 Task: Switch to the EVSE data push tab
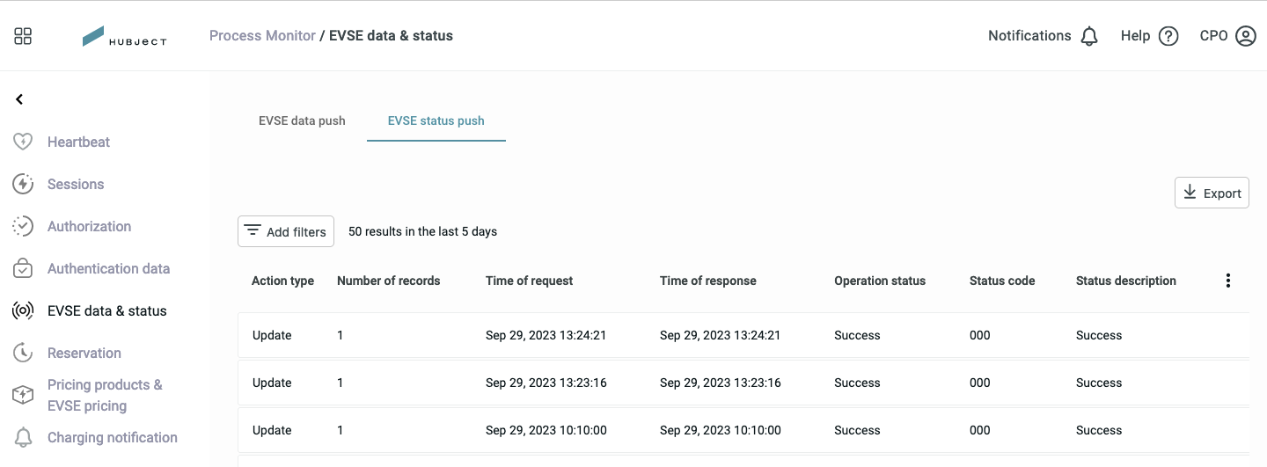tap(302, 120)
